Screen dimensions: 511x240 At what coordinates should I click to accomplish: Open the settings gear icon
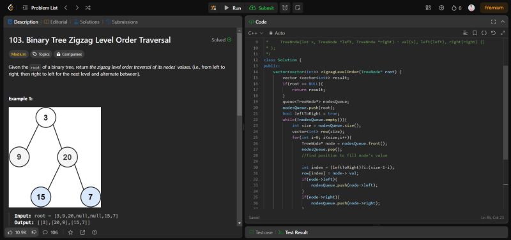coord(441,8)
